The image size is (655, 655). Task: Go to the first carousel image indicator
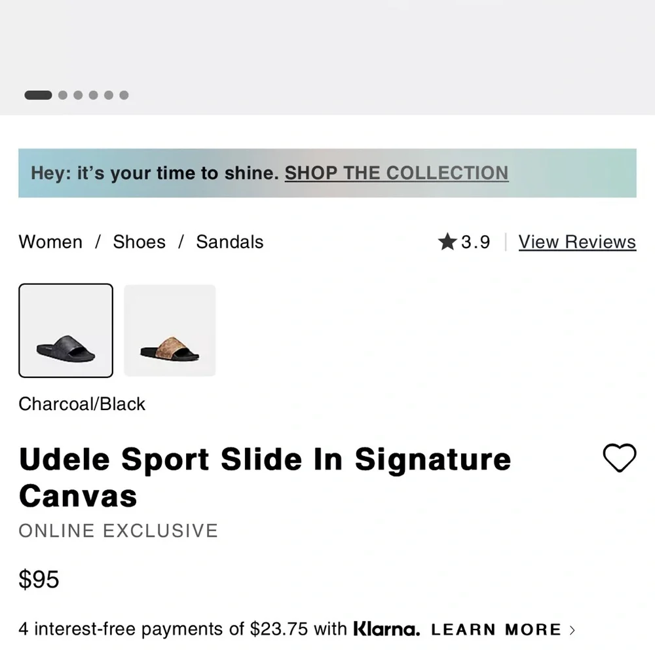[x=38, y=95]
